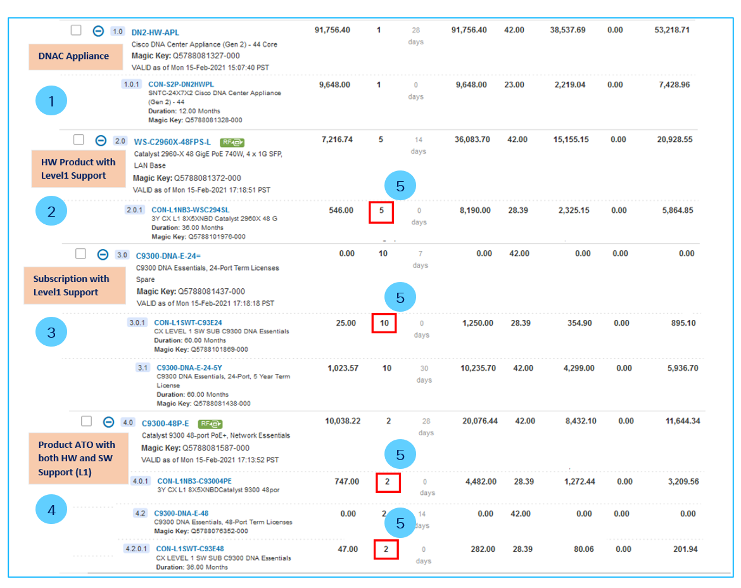Click the line number badge 4.2
Screen dimensions: 741x588
point(141,513)
